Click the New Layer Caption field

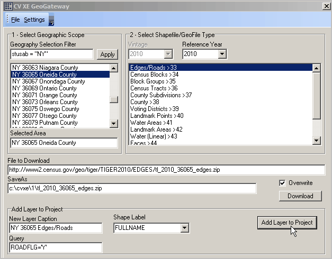tap(56, 228)
